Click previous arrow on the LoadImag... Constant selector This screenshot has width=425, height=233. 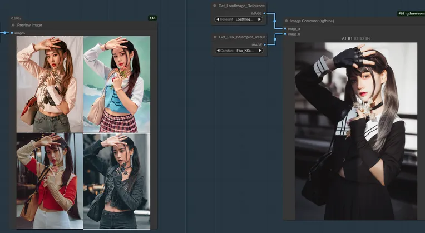218,19
